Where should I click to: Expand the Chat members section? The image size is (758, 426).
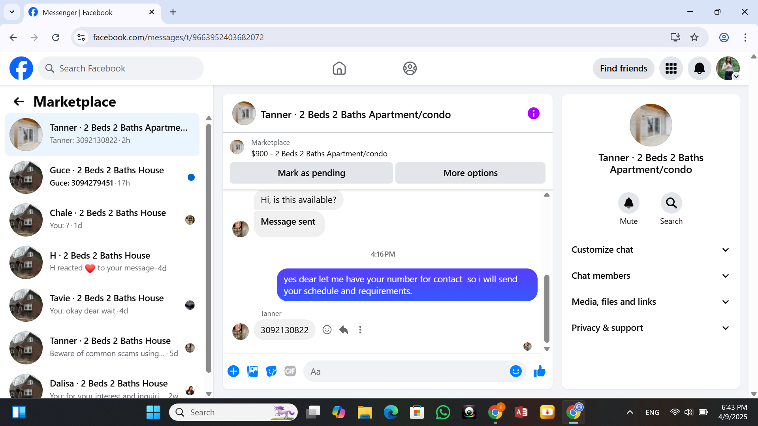pos(651,276)
